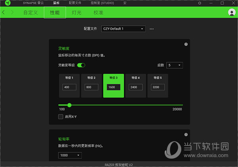Viewport: 238px width, 167px height.
Task: Click the 轮询率 section heading
Action: click(64, 139)
